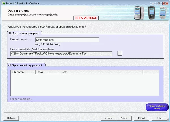Screen dimensions: 170x122
Task: Open Help button
Action: tap(159, 118)
